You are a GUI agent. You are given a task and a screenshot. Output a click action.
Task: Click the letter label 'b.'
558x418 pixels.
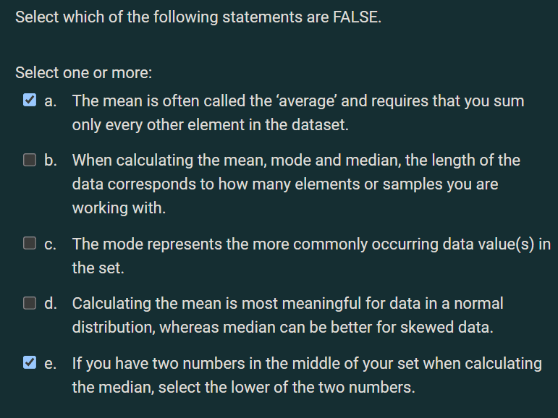tap(51, 161)
